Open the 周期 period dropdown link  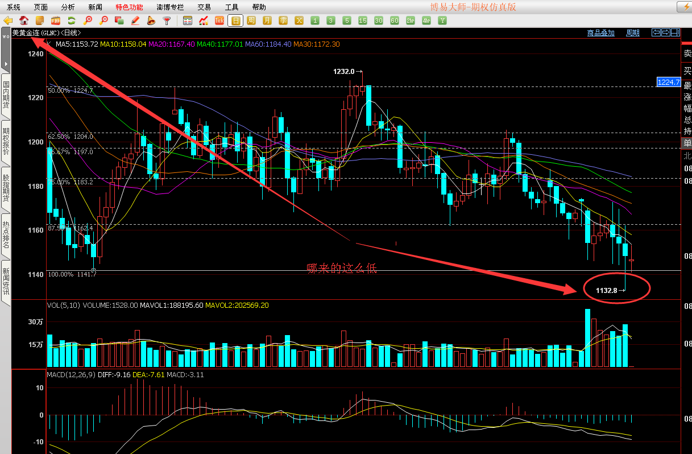tap(632, 33)
